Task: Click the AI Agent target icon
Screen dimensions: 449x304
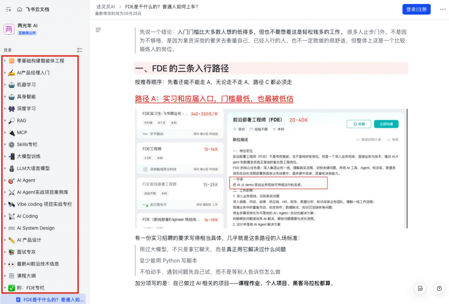Action: pos(11,180)
